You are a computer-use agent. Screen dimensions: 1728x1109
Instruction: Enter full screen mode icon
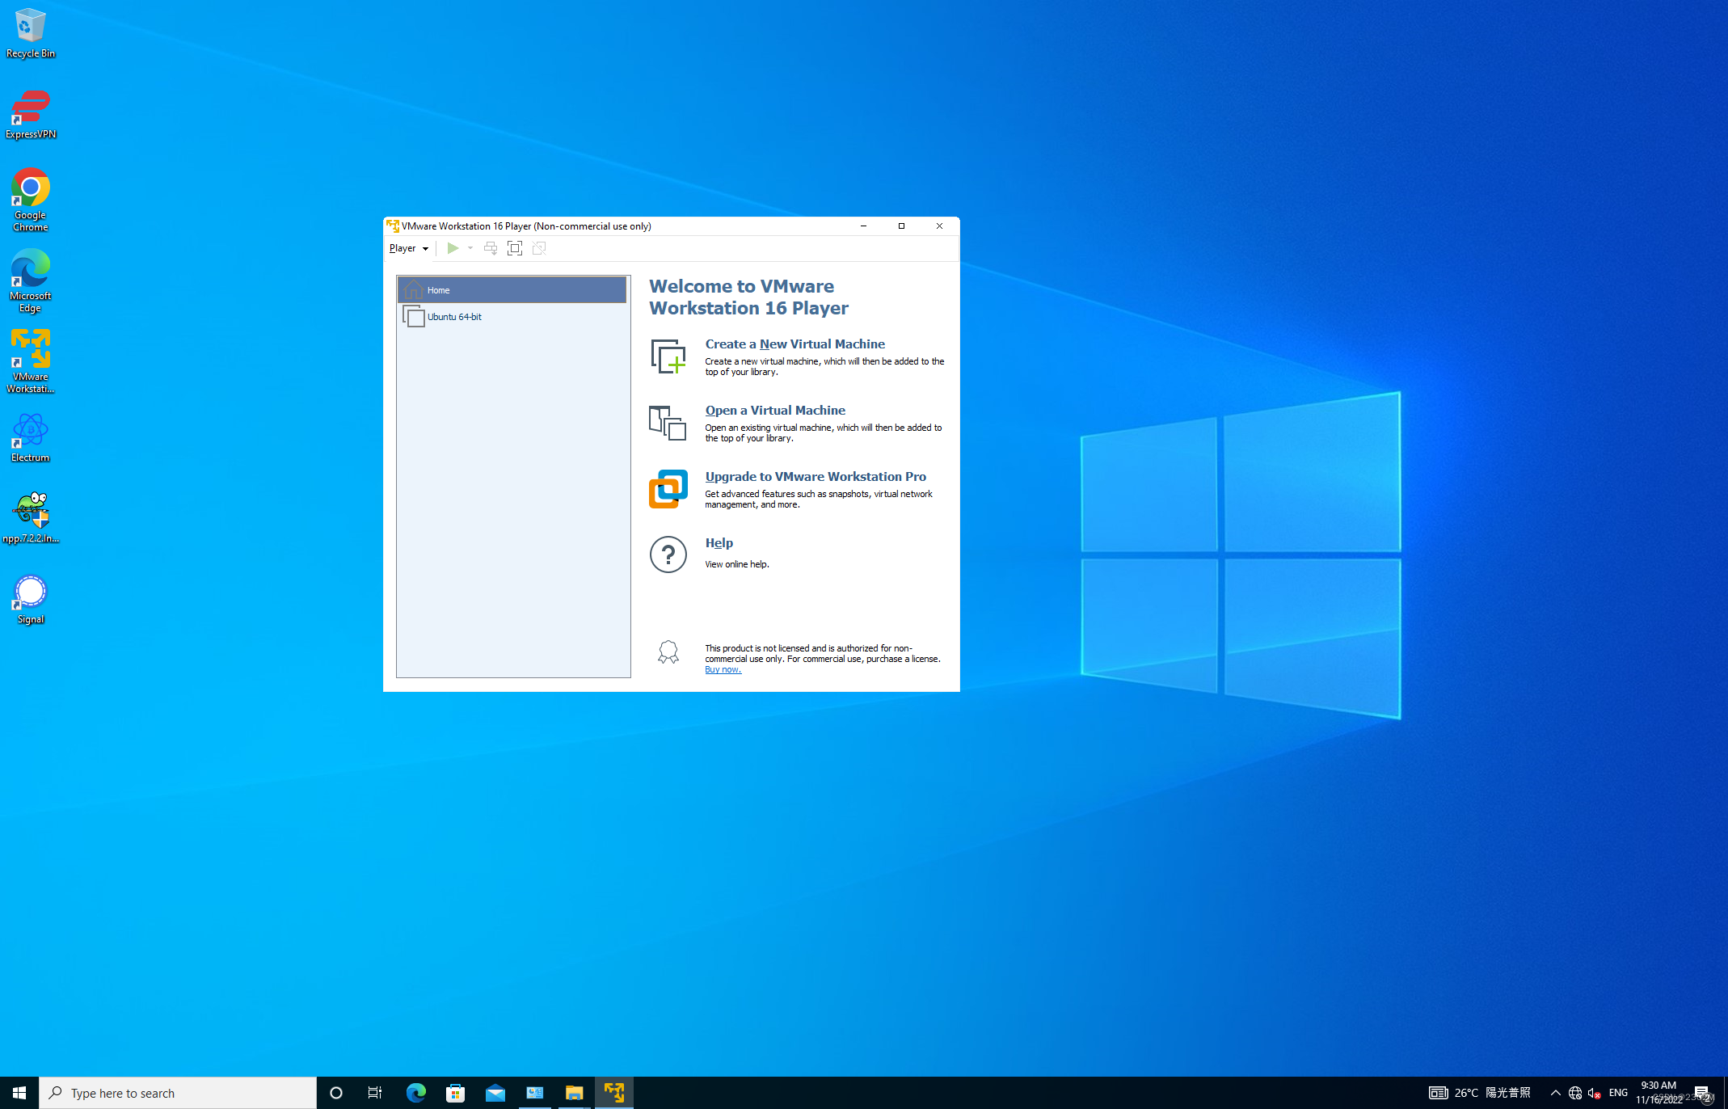tap(515, 248)
